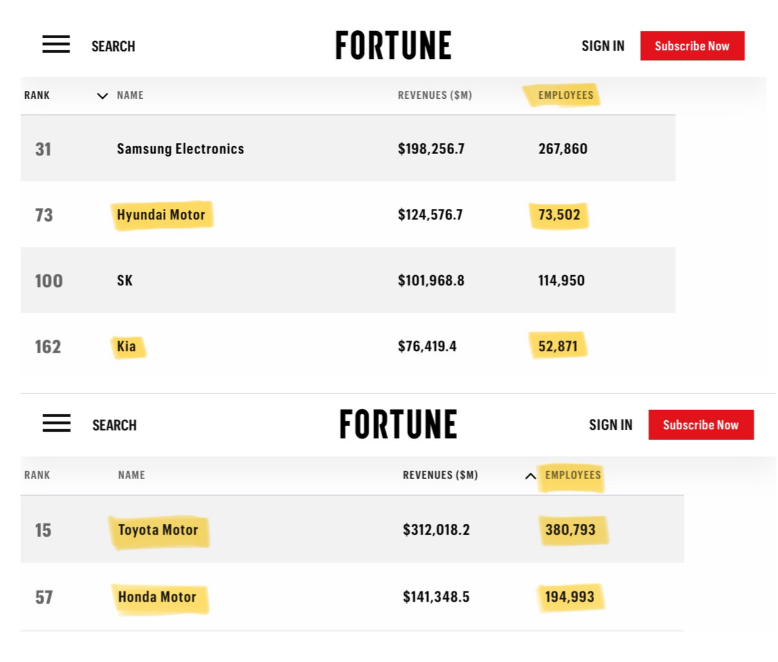
Task: Open Hyundai Motor company entry
Action: (161, 215)
